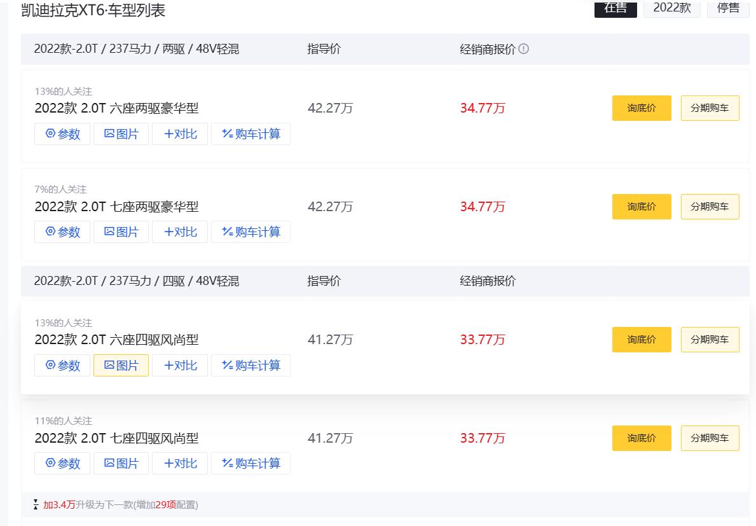This screenshot has height=526, width=756.
Task: Click 询底价 for 六座四驱风尚型
Action: tap(642, 340)
